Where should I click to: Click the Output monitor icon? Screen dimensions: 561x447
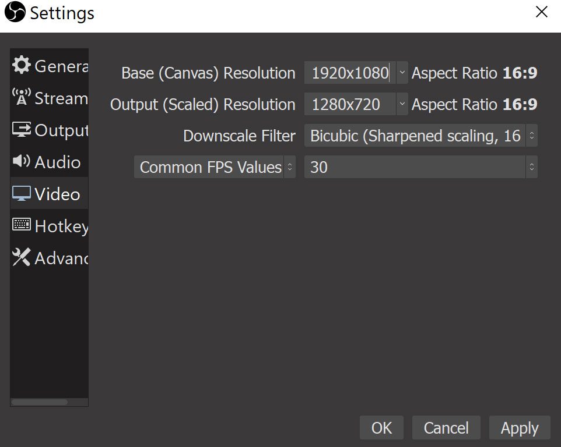(x=22, y=130)
